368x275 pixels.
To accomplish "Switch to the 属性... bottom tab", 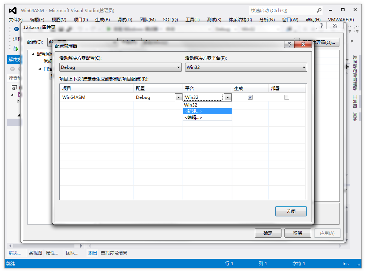I will pos(52,253).
